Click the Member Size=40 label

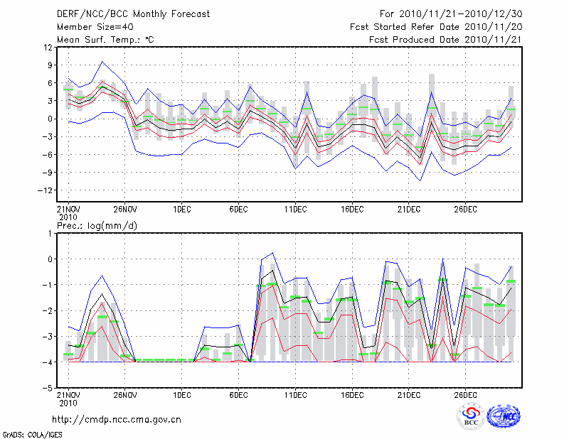(90, 26)
